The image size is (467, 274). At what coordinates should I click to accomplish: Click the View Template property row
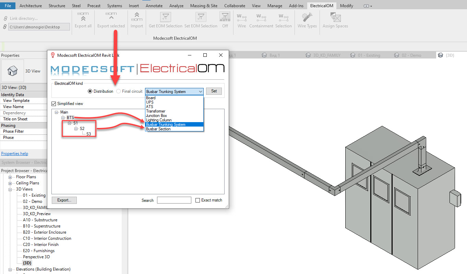[23, 101]
